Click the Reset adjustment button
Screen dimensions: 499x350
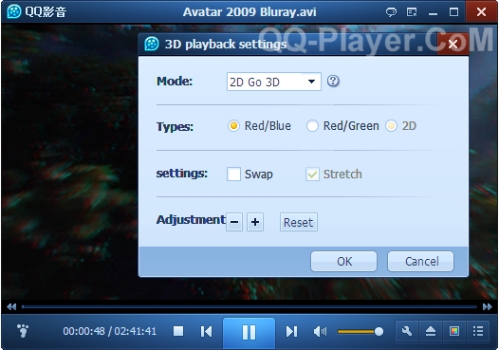coord(299,222)
